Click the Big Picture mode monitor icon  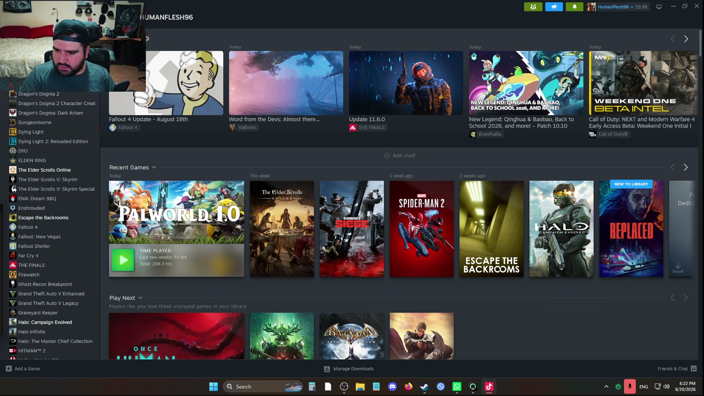(x=659, y=7)
